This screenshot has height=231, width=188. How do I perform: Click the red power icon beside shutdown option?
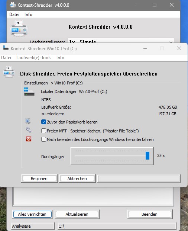click(29, 139)
